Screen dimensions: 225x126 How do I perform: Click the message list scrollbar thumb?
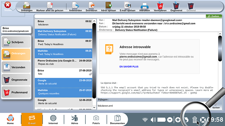(x=94, y=60)
